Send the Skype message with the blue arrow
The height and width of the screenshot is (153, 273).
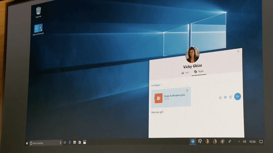(x=237, y=97)
